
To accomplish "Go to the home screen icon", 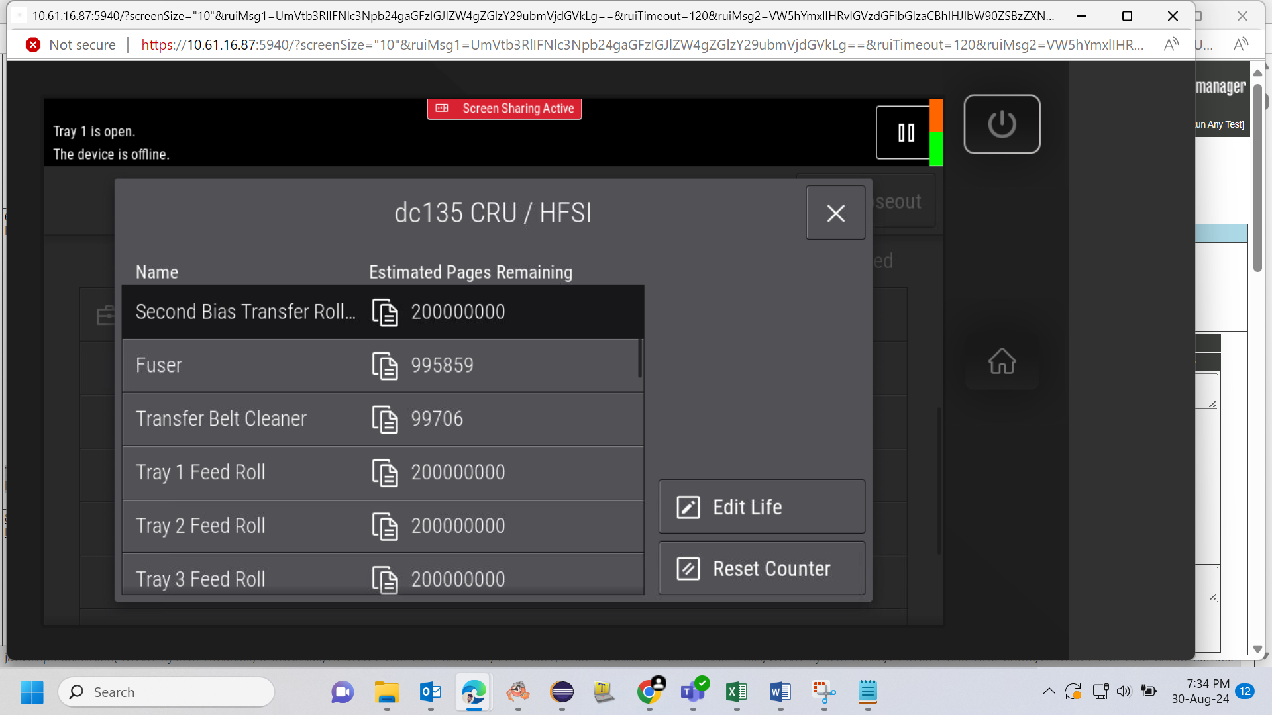I will tap(1002, 361).
